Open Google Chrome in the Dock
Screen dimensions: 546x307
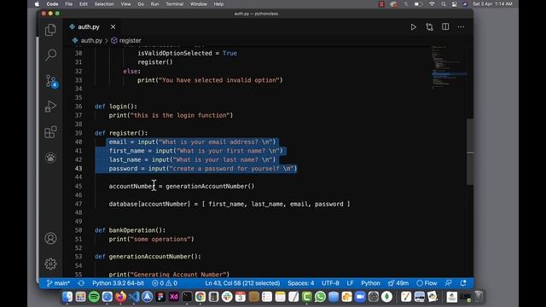(x=200, y=297)
